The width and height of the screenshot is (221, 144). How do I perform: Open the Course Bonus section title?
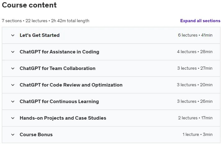pyautogui.click(x=36, y=134)
